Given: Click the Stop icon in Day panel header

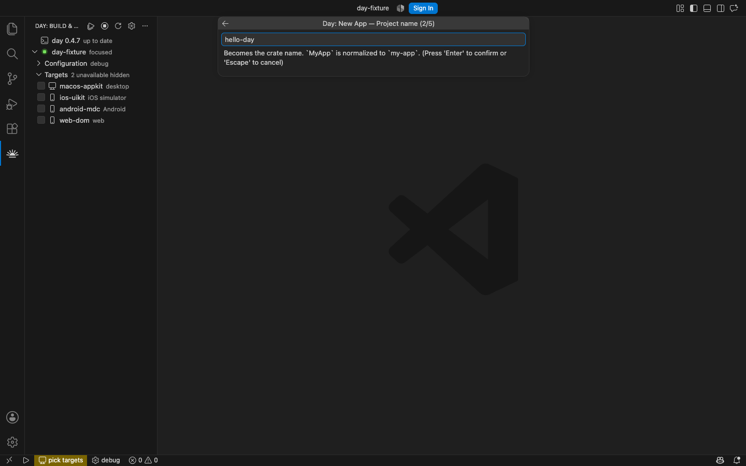Looking at the screenshot, I should [x=105, y=26].
